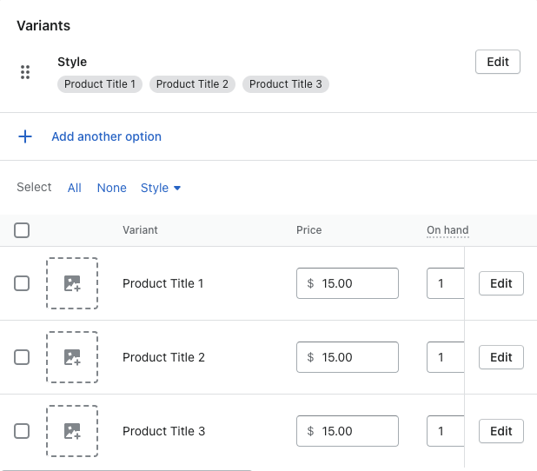Viewport: 537px width, 471px height.
Task: Add image for Product Title 1 variant
Action: 72,283
